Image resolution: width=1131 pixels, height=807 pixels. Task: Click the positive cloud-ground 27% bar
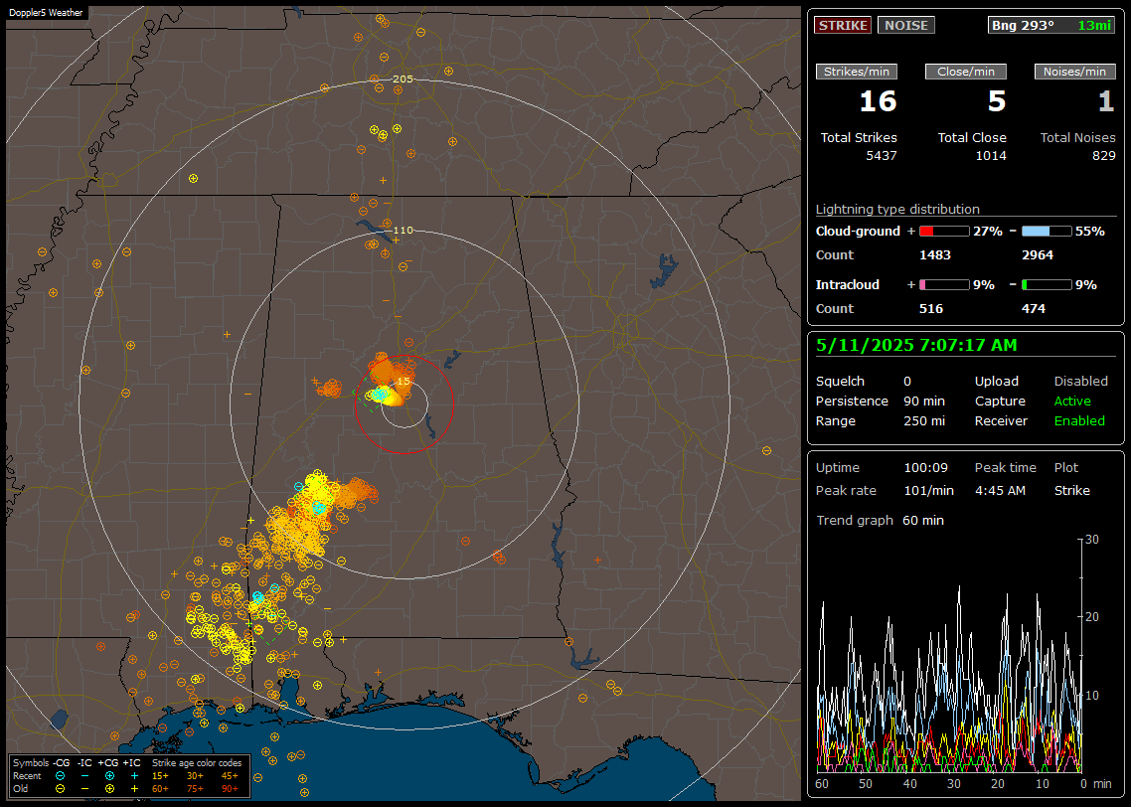pyautogui.click(x=944, y=232)
